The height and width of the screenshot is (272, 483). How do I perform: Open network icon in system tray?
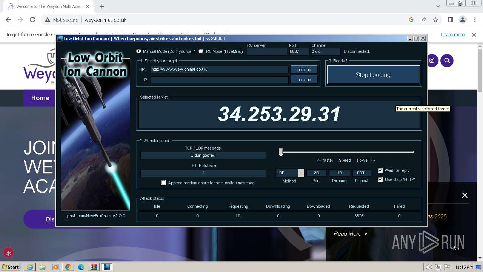(438, 267)
